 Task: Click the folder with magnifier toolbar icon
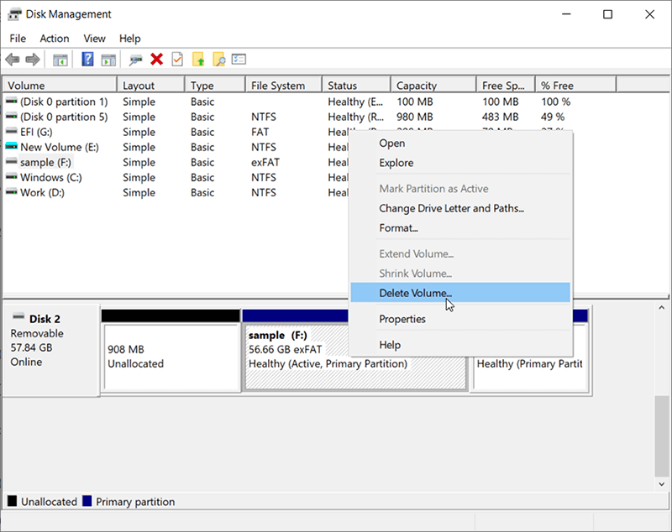pos(219,59)
